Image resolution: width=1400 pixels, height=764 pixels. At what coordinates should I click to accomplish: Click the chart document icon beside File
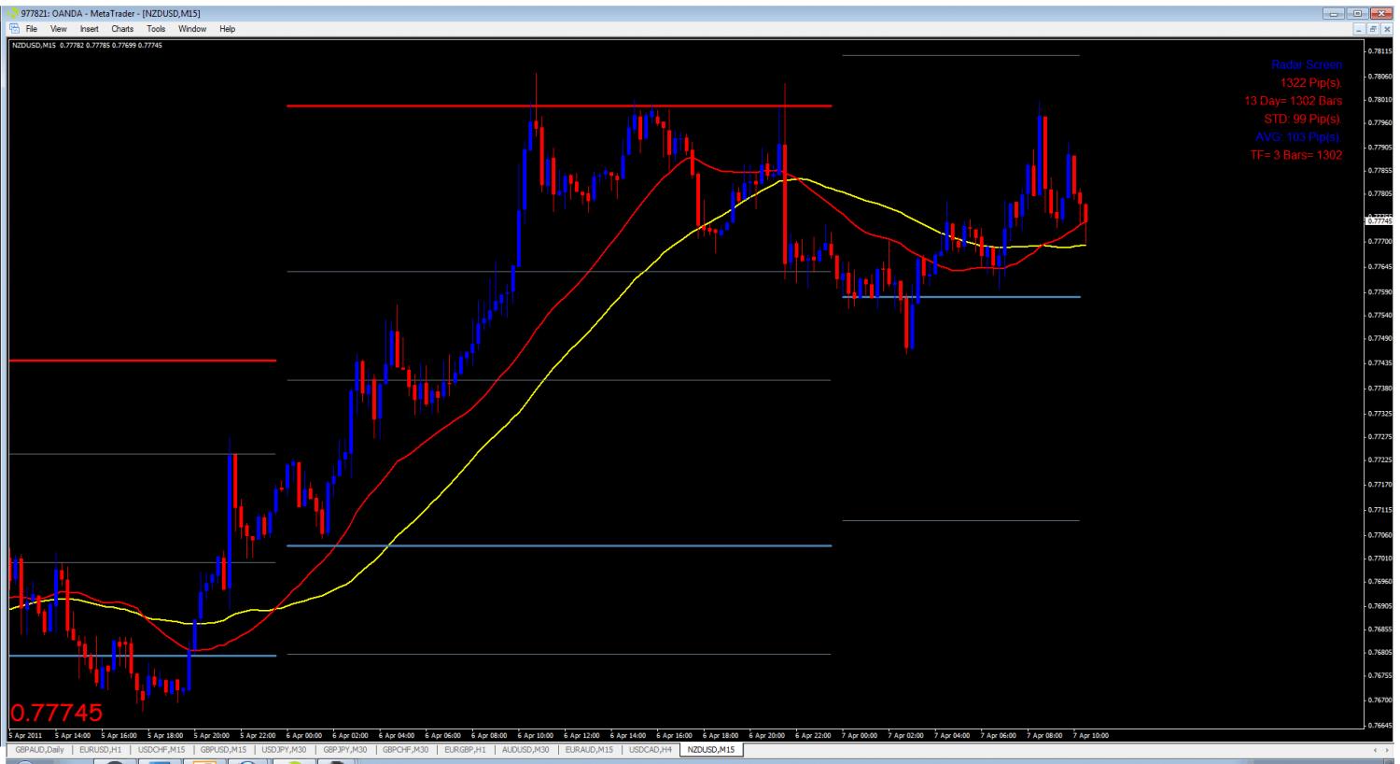coord(14,29)
